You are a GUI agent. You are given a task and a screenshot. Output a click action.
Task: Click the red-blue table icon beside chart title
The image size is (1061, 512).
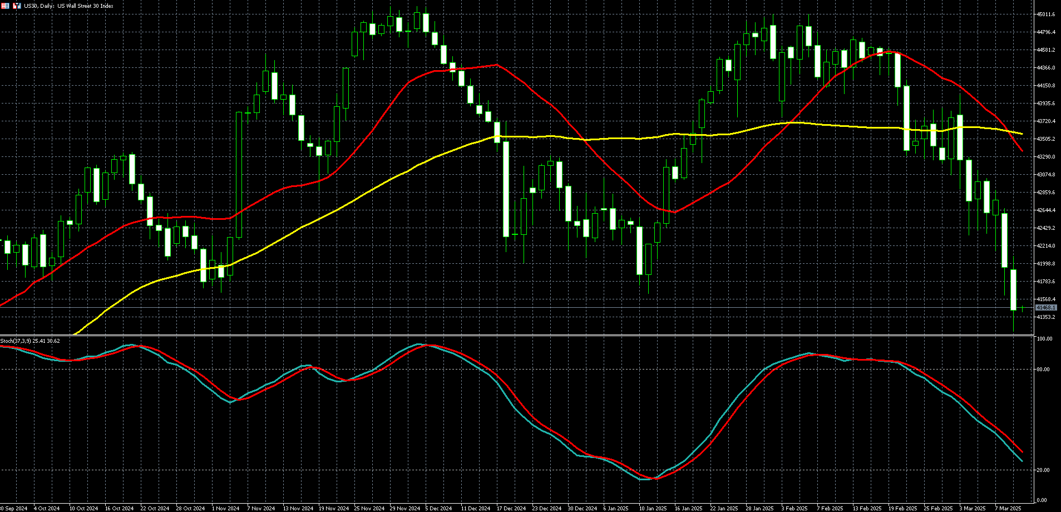click(x=4, y=6)
